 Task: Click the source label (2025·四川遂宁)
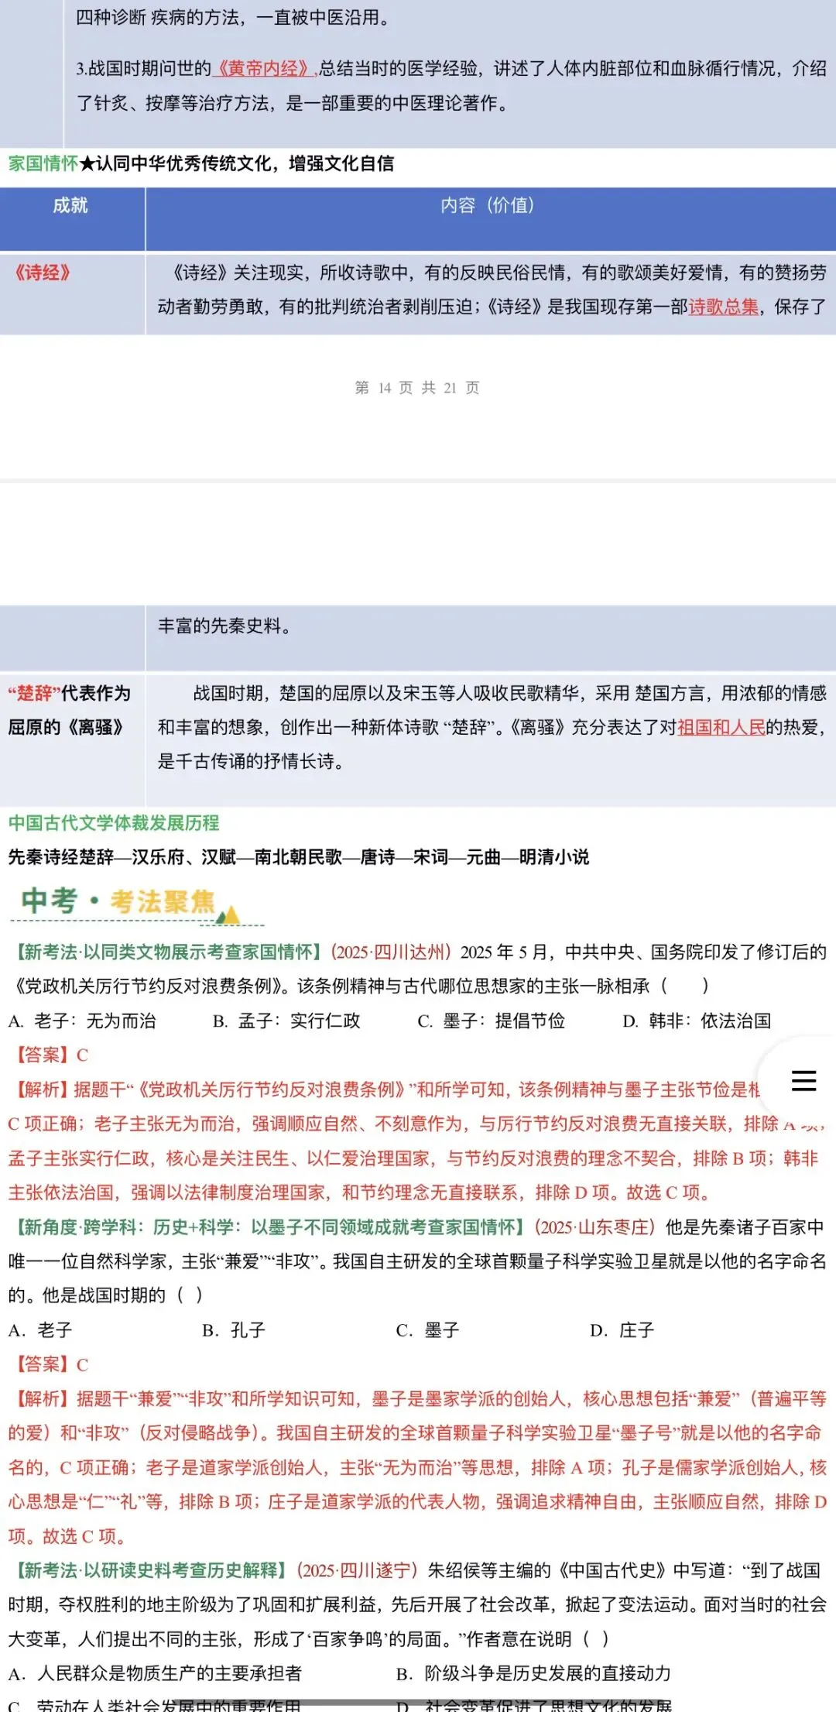coord(358,1570)
